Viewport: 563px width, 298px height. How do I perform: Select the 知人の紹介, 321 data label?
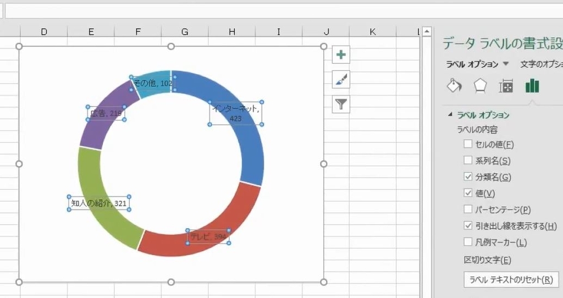(x=99, y=203)
